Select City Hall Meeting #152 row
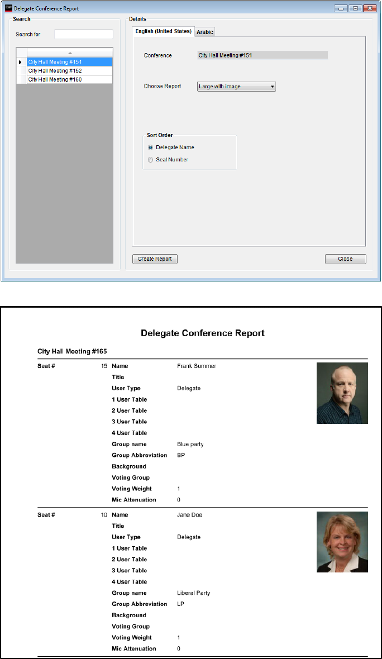 pyautogui.click(x=70, y=70)
